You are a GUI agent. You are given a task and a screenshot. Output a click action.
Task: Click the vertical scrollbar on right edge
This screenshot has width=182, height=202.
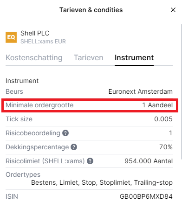pos(181,91)
